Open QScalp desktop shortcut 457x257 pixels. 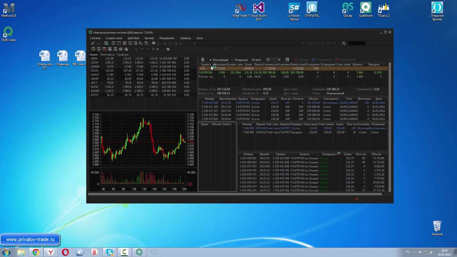(x=348, y=10)
